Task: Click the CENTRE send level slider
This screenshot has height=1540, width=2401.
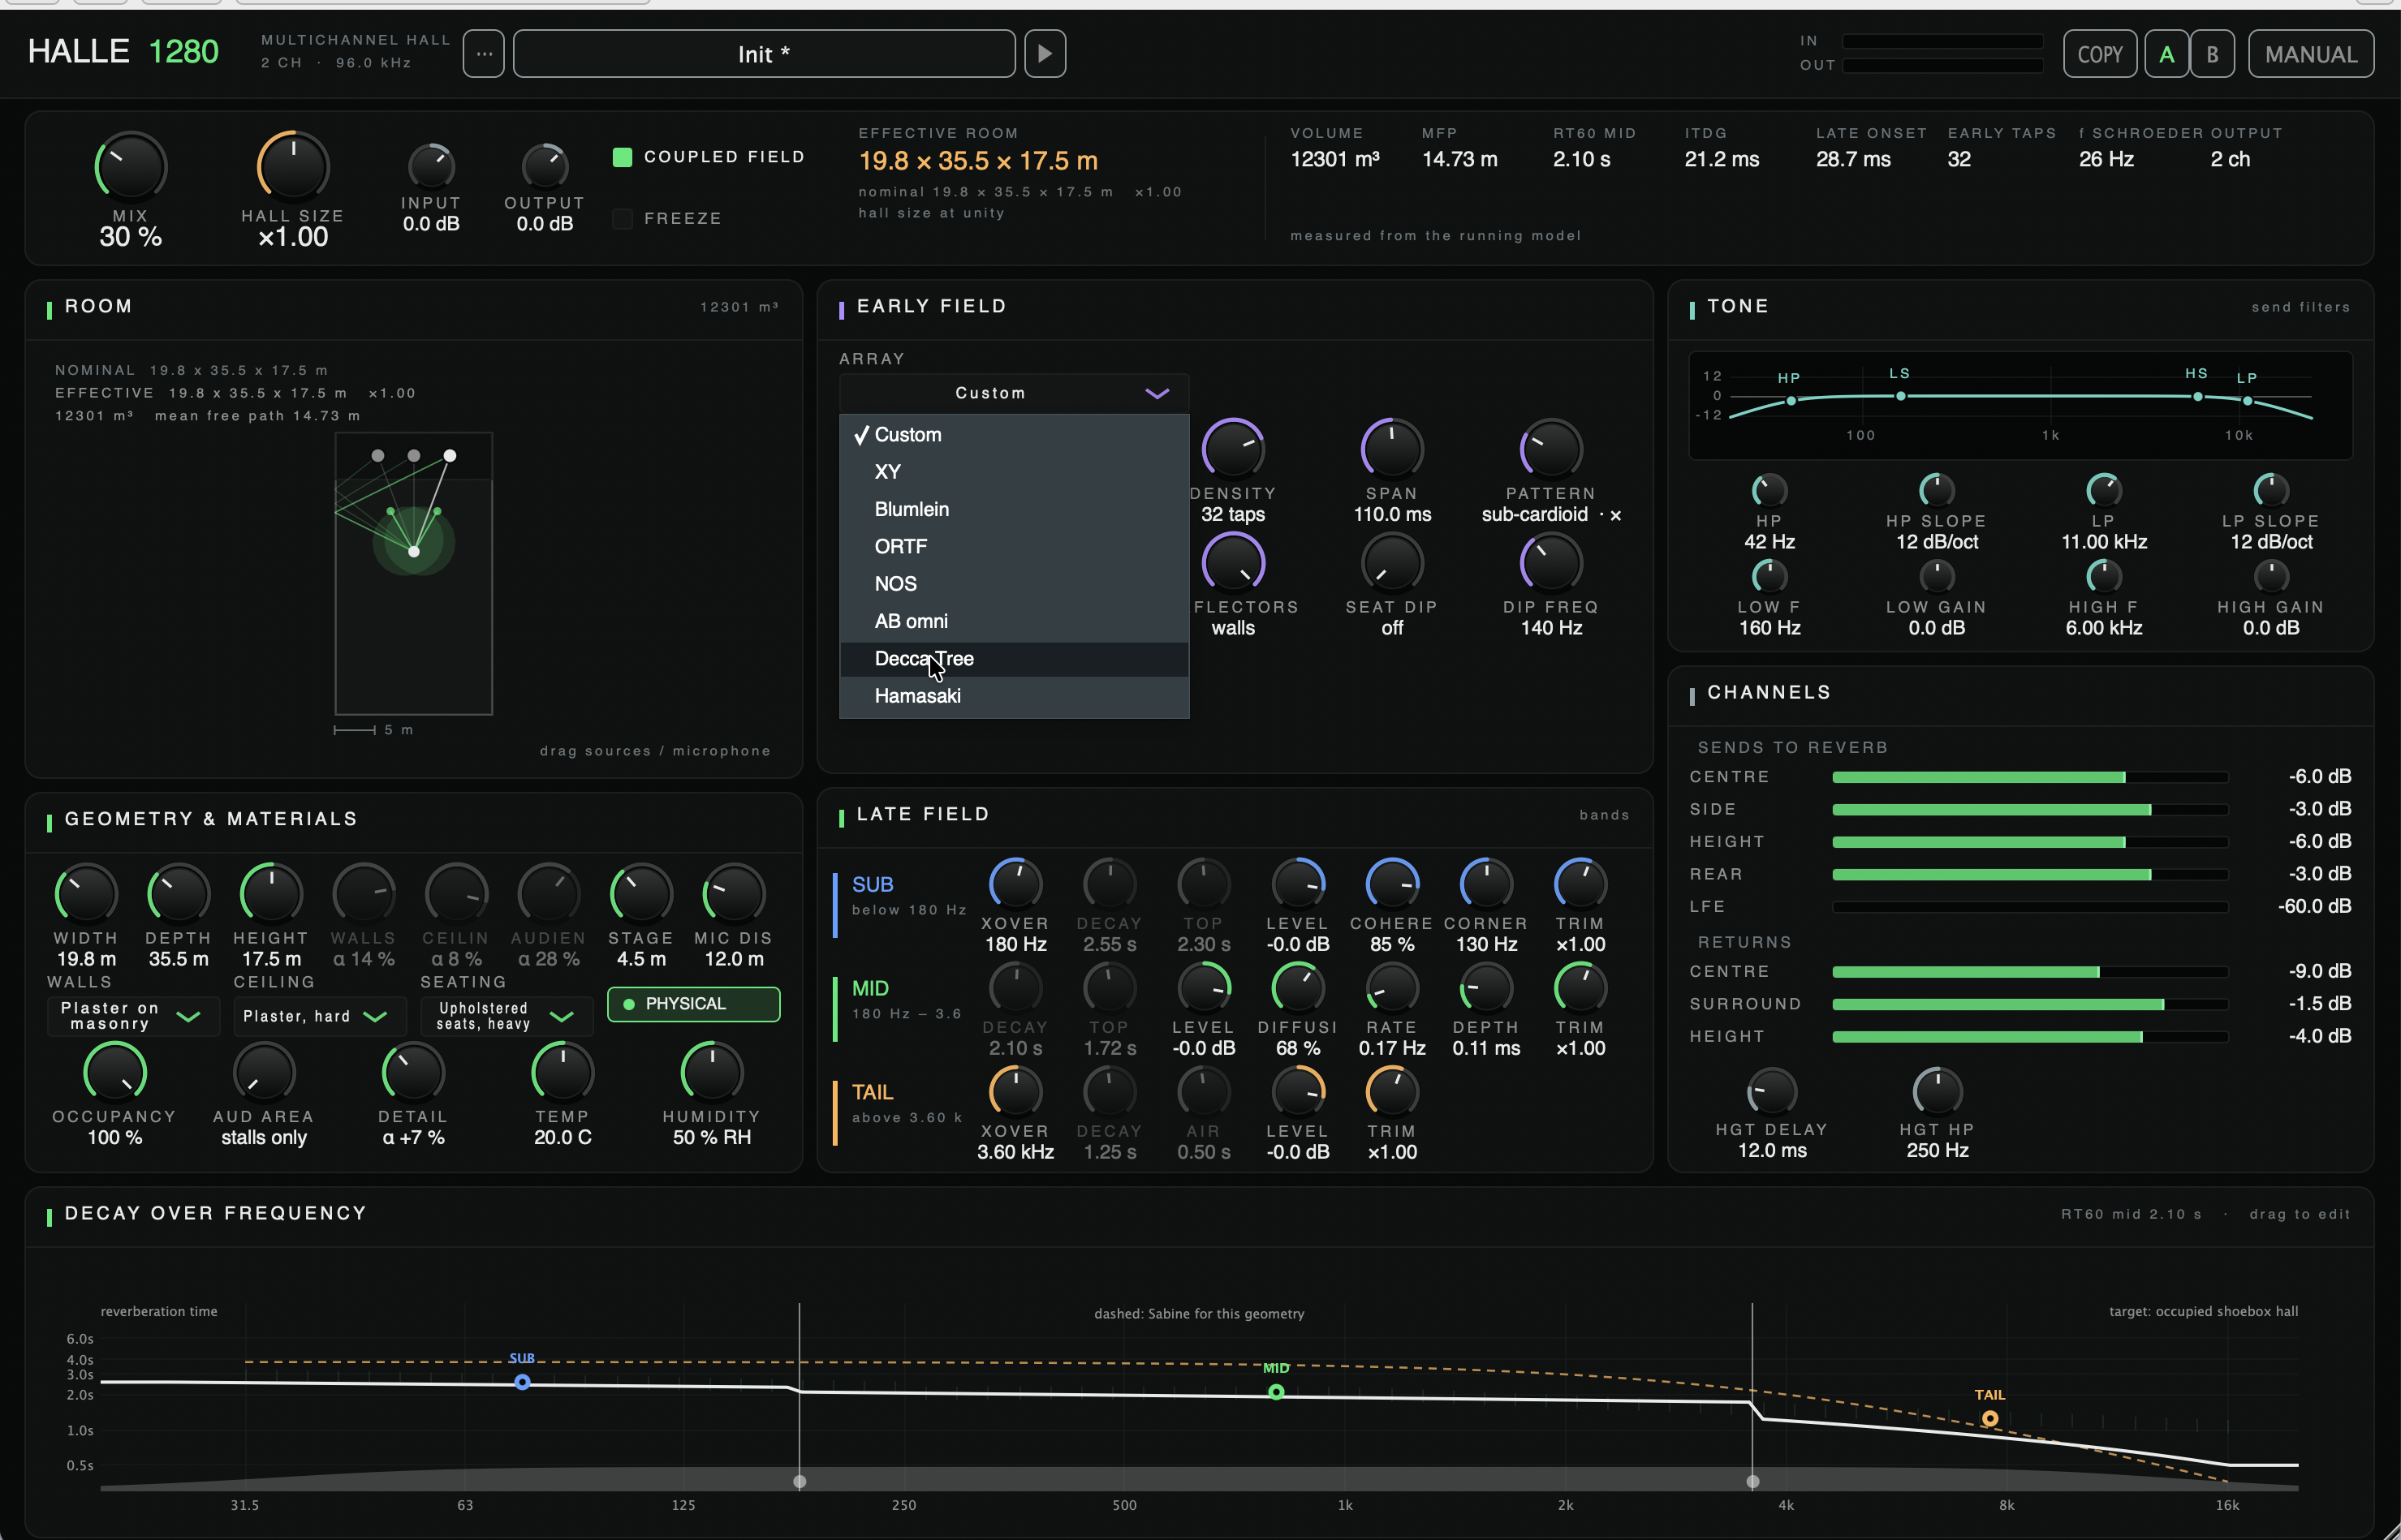Action: [2030, 777]
